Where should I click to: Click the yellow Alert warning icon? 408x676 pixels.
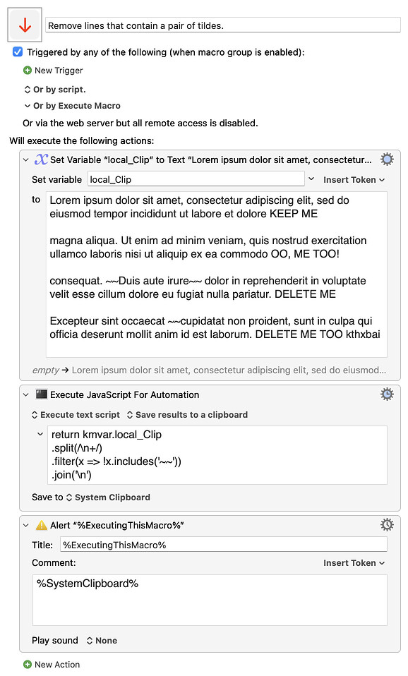pos(42,525)
